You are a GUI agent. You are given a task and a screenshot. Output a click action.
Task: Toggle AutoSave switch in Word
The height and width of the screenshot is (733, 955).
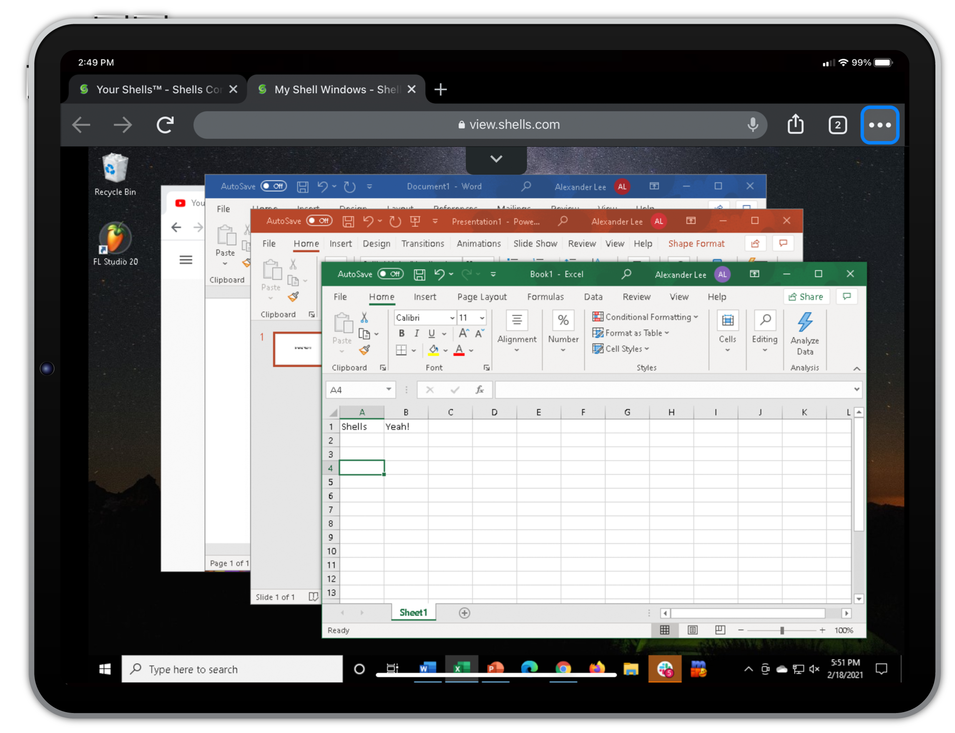pyautogui.click(x=274, y=186)
